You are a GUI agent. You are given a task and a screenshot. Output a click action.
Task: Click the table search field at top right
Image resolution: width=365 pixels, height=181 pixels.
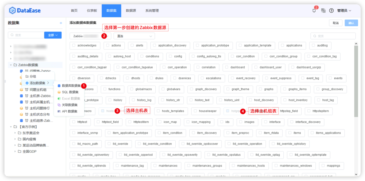(x=333, y=36)
